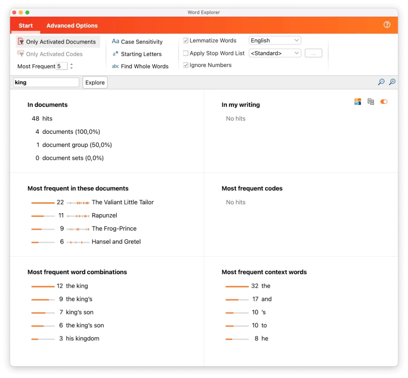The image size is (408, 378).
Task: Click the Only Activated Codes icon
Action: click(21, 54)
